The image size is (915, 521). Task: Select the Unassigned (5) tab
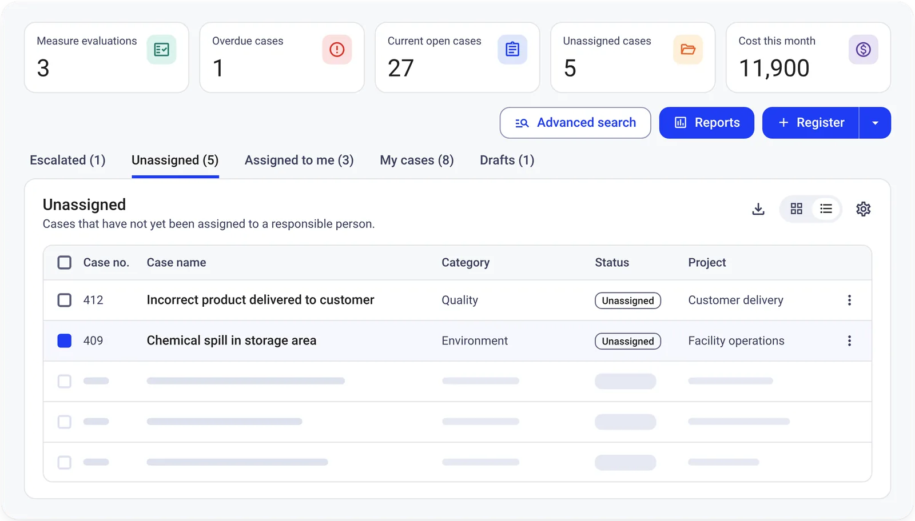[x=175, y=160]
